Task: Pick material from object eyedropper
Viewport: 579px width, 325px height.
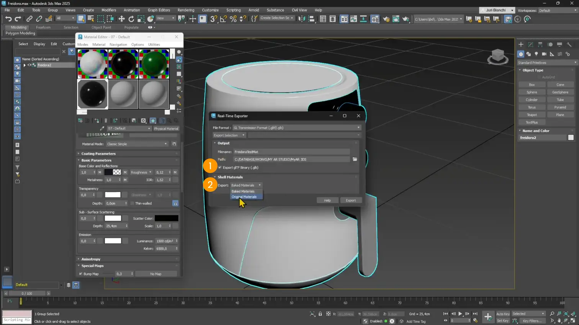Action: tap(102, 129)
